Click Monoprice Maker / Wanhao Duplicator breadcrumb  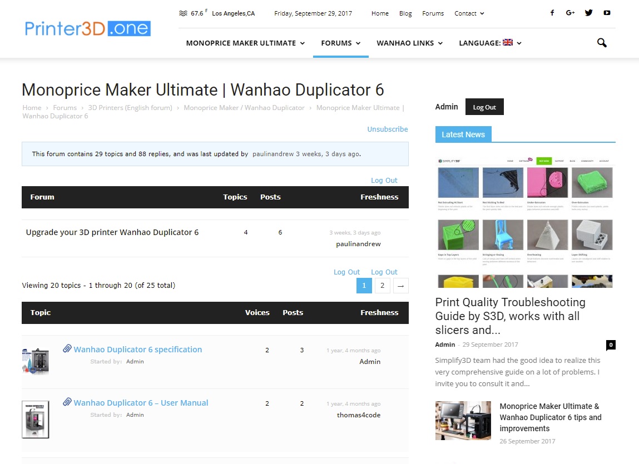(244, 108)
